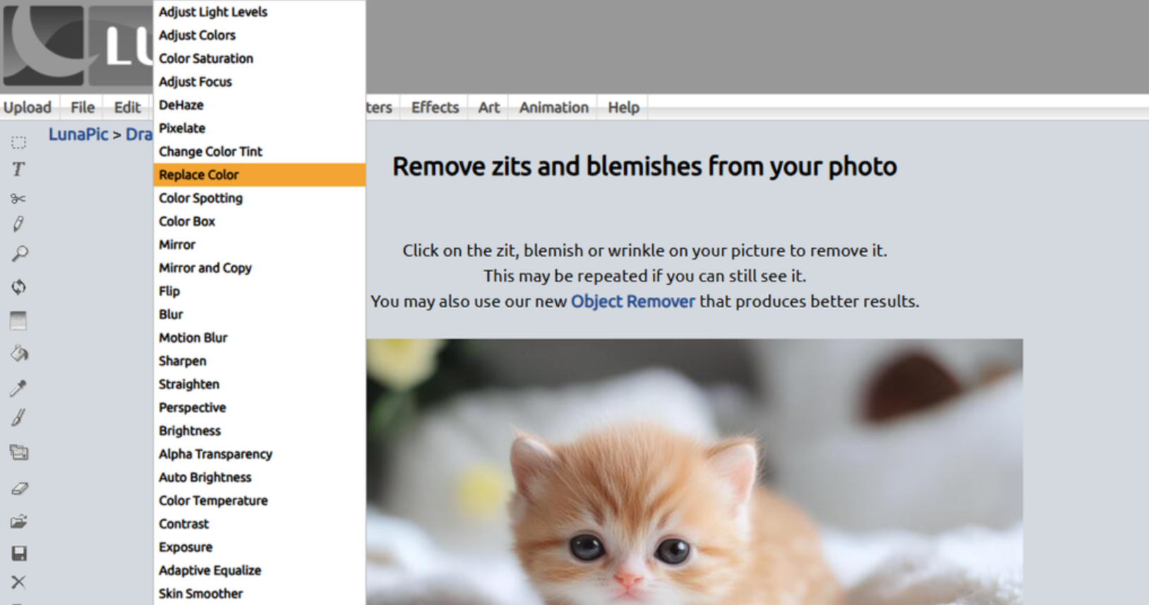Select the Text tool icon
Screen dimensions: 1149x605
coord(19,169)
